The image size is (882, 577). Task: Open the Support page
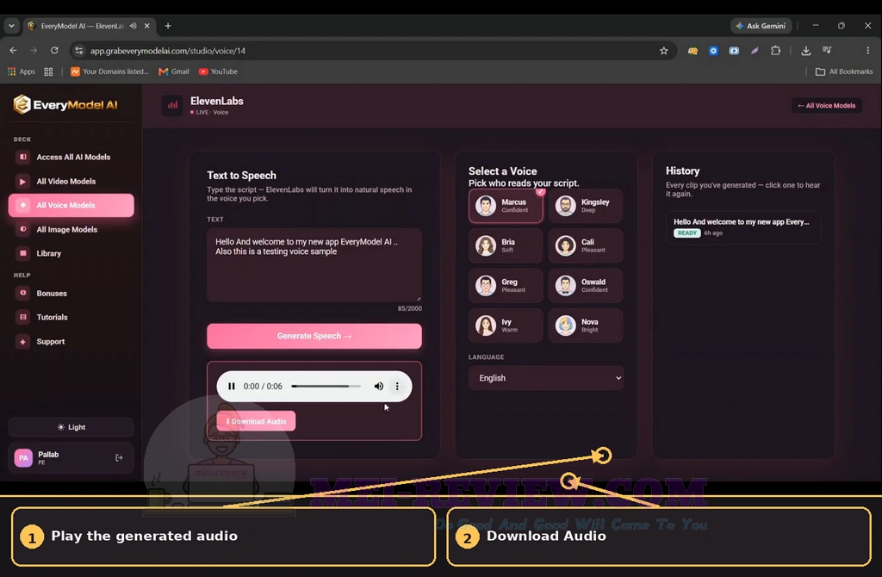coord(71,341)
